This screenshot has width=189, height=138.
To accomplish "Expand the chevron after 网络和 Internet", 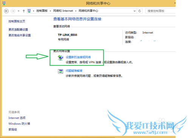I will [76, 11].
